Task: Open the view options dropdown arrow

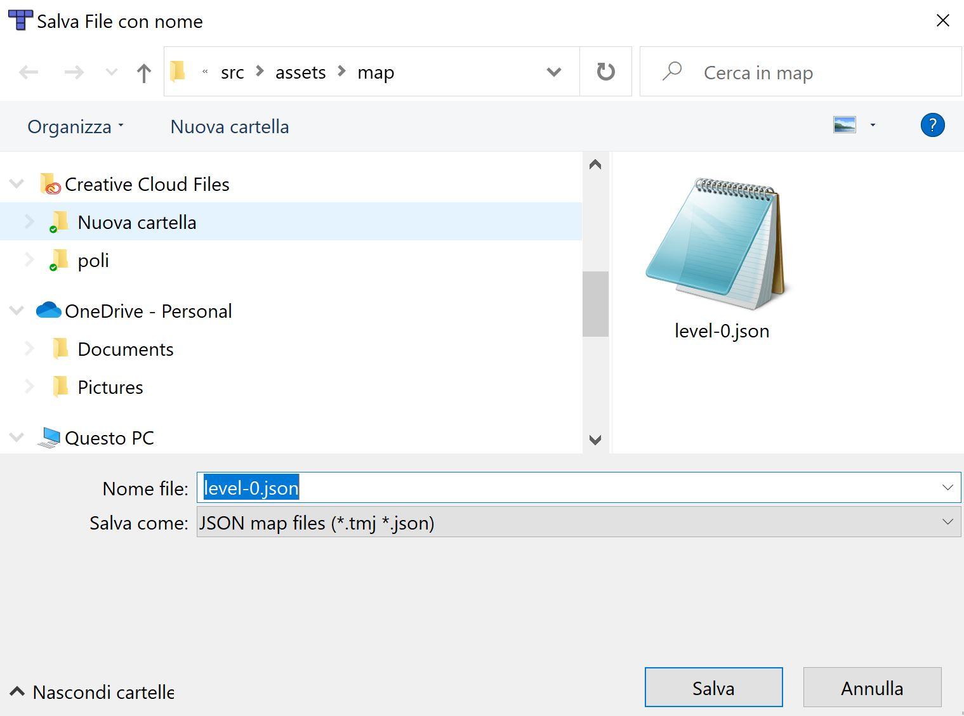Action: (x=873, y=126)
